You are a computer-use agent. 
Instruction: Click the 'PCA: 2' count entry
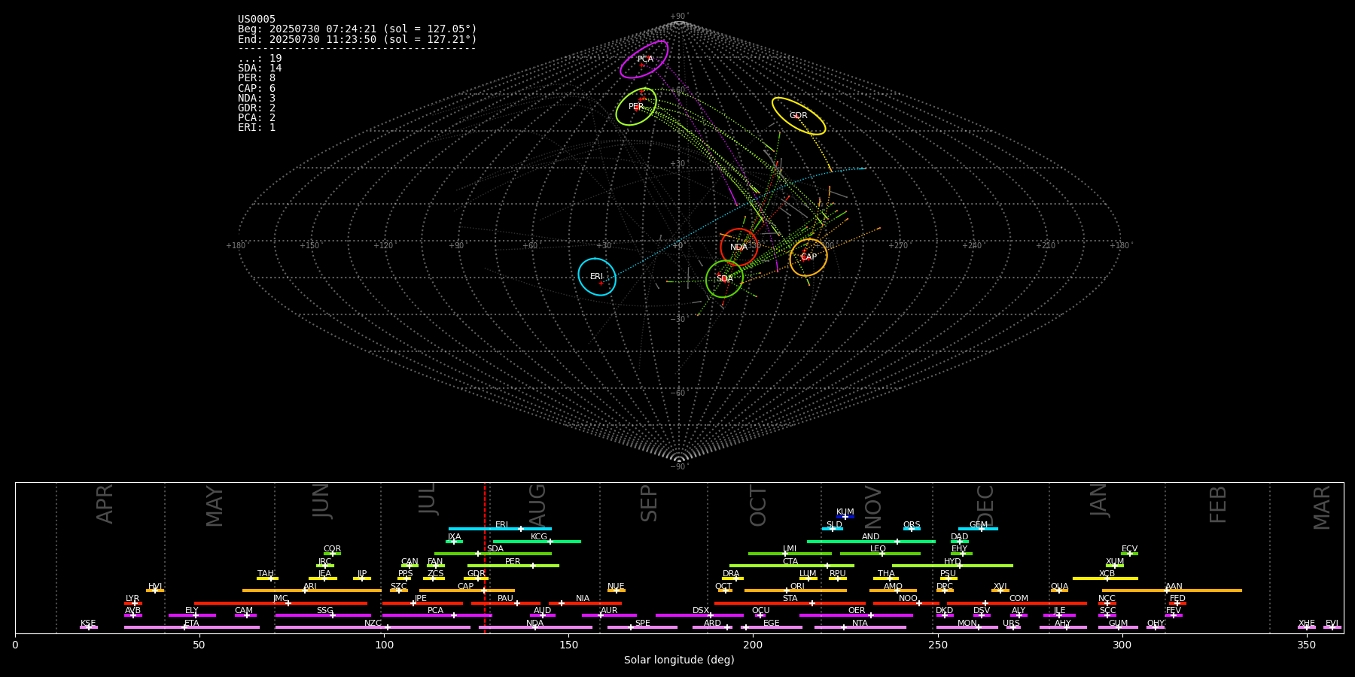257,118
